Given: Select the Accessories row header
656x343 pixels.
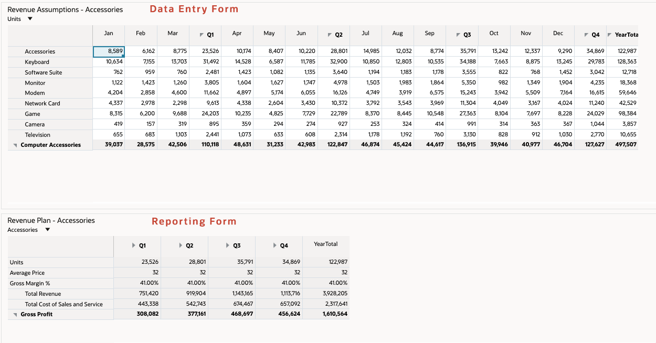Looking at the screenshot, I should [x=50, y=51].
